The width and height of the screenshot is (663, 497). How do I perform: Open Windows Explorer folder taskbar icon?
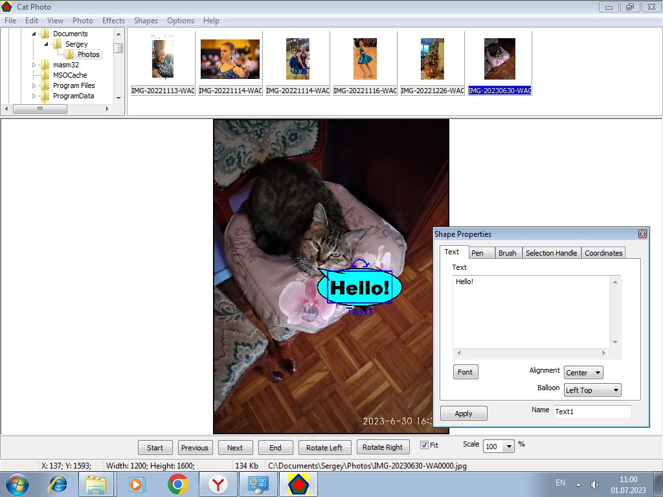tap(96, 484)
